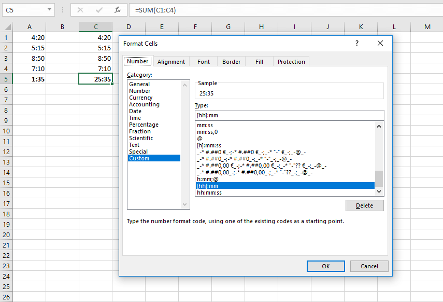Select the Text category
The image size is (443, 302).
tap(154, 145)
